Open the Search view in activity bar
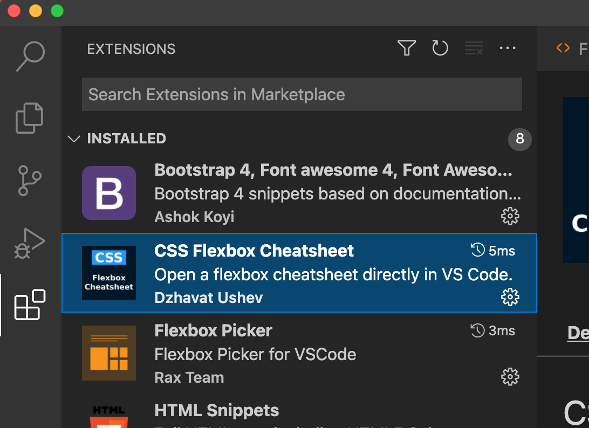The width and height of the screenshot is (589, 428). click(x=30, y=56)
